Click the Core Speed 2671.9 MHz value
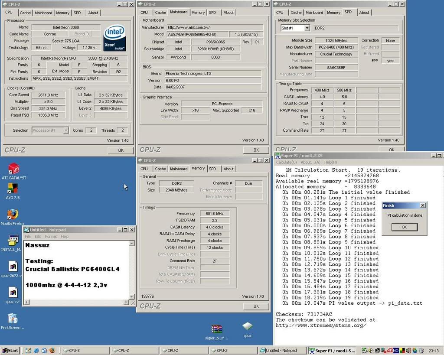444x355 pixels. point(49,95)
